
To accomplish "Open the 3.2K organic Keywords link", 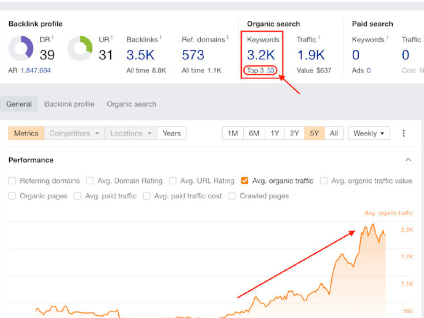I will [x=261, y=55].
